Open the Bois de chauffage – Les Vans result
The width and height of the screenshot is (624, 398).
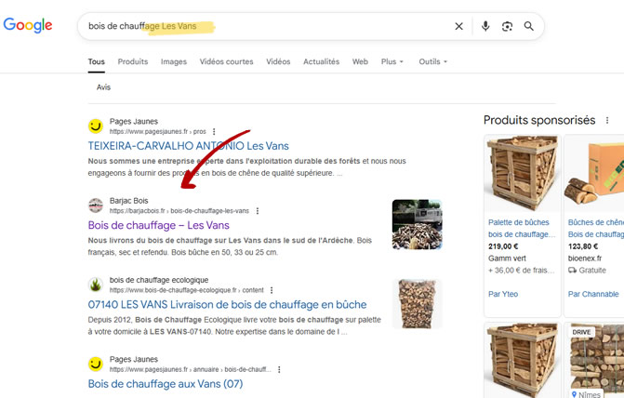[158, 225]
